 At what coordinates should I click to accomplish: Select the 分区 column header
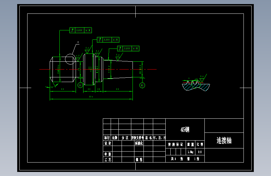[125, 138]
